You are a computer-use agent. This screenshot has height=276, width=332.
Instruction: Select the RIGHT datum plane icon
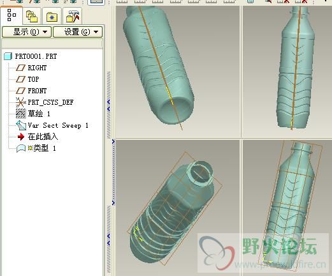tap(20, 68)
